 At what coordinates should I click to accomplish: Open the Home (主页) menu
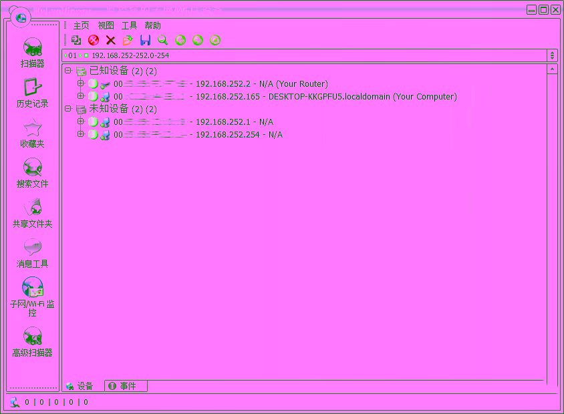[82, 25]
